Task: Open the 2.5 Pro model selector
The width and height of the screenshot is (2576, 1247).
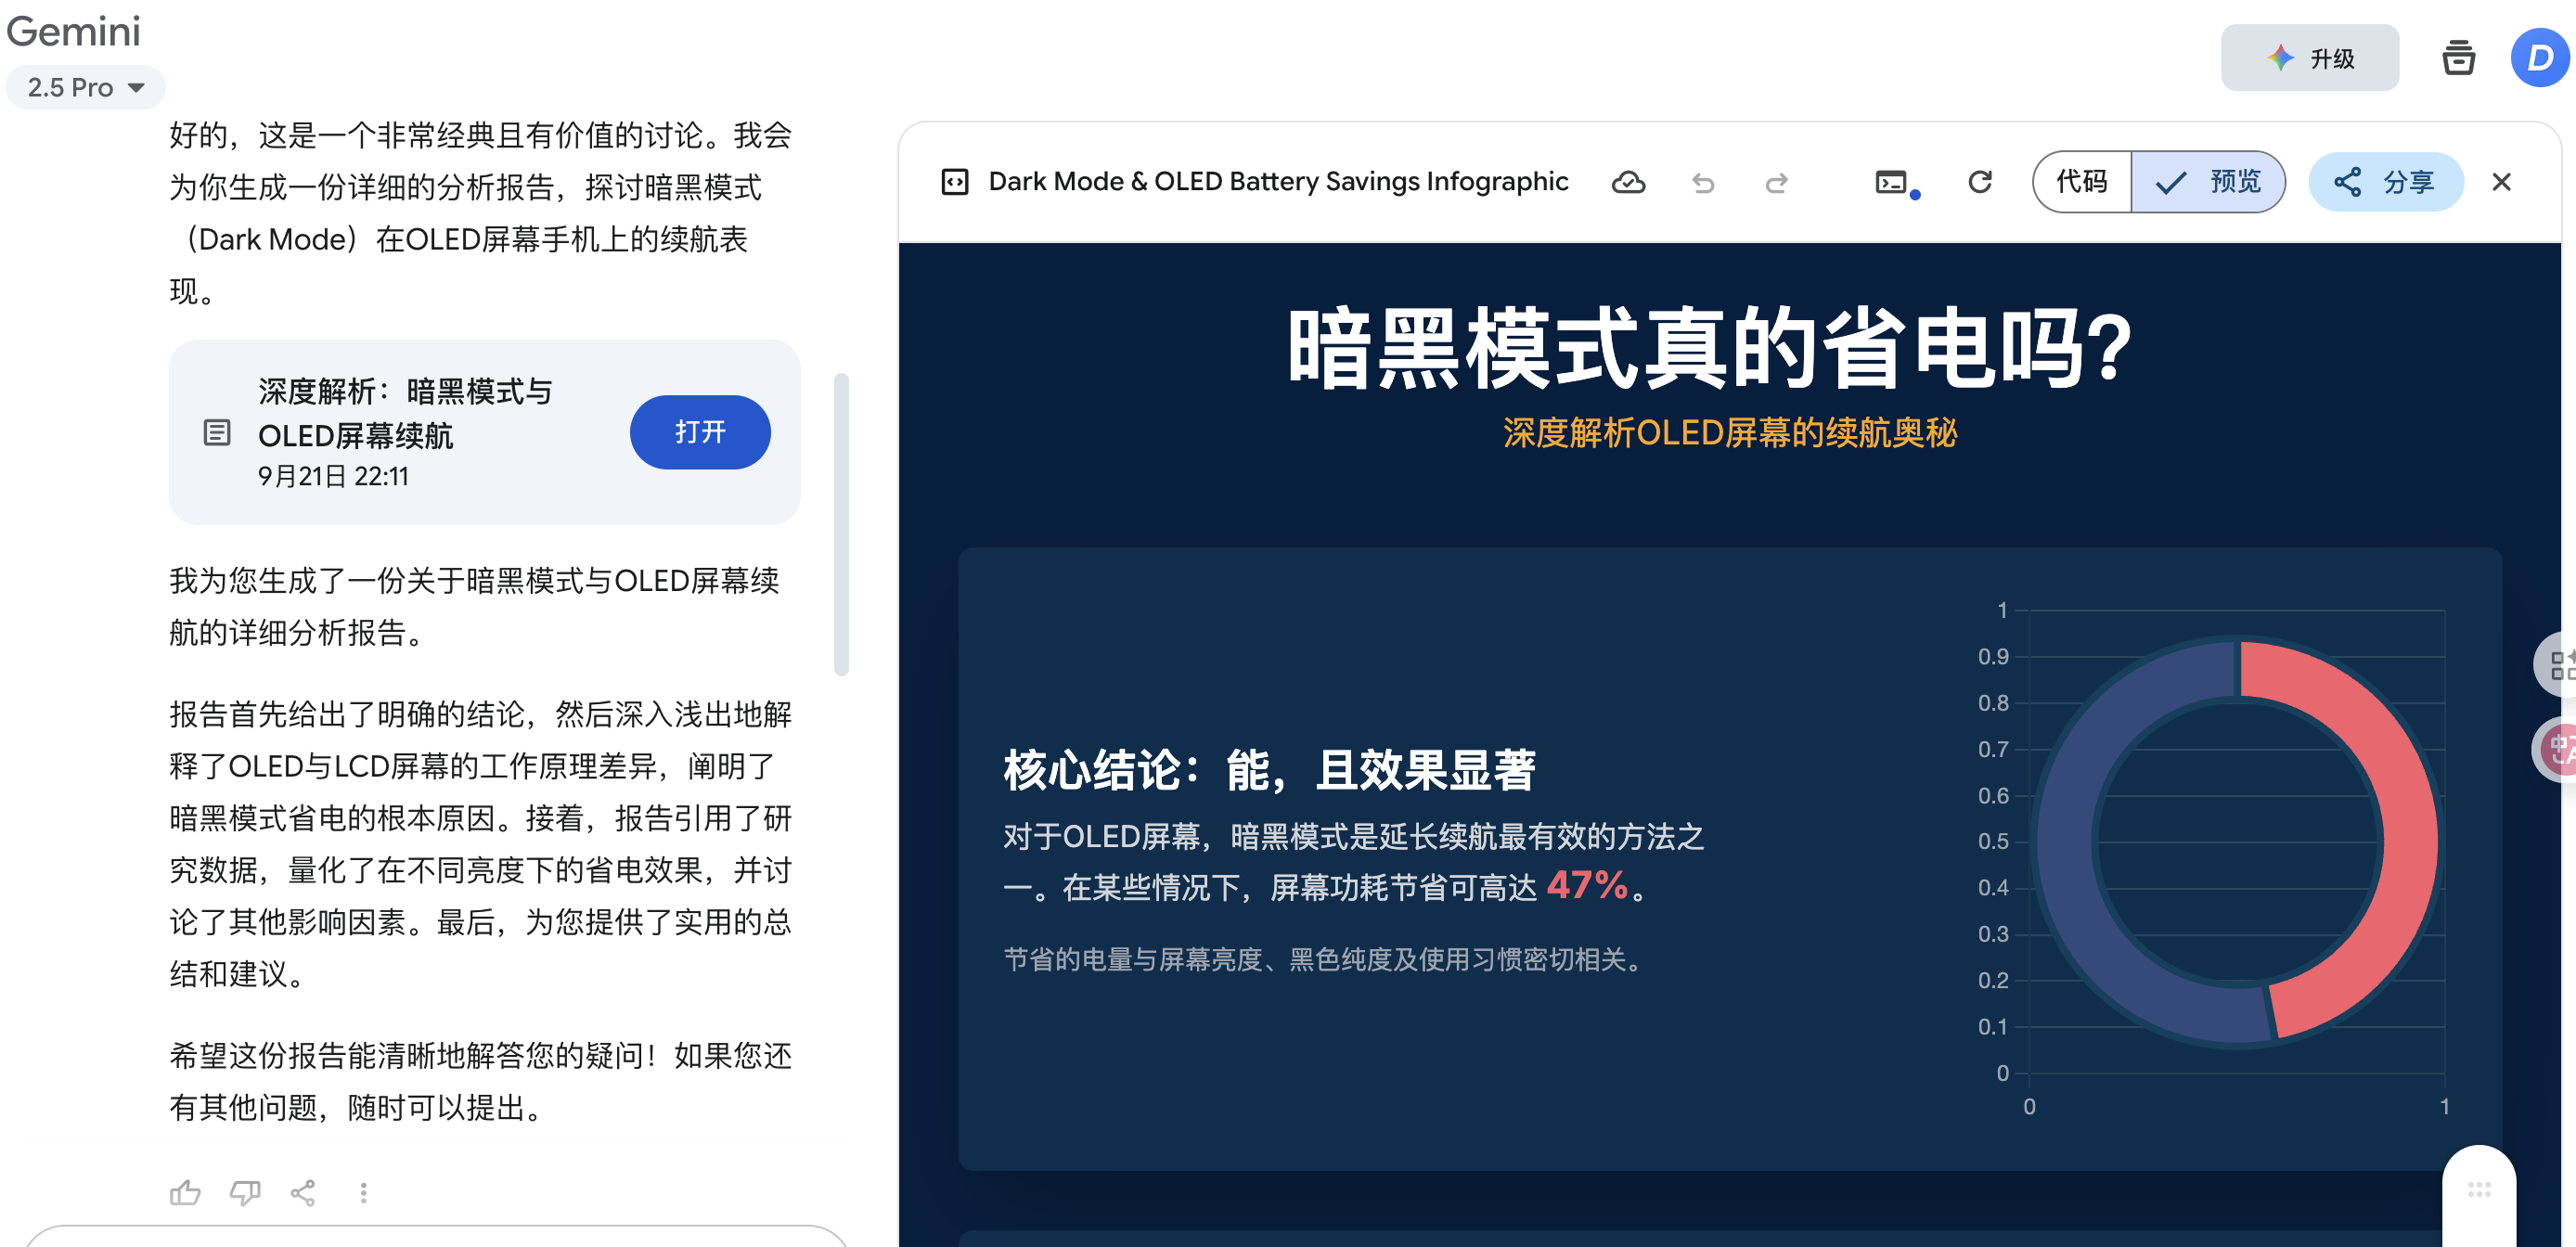Action: tap(85, 87)
